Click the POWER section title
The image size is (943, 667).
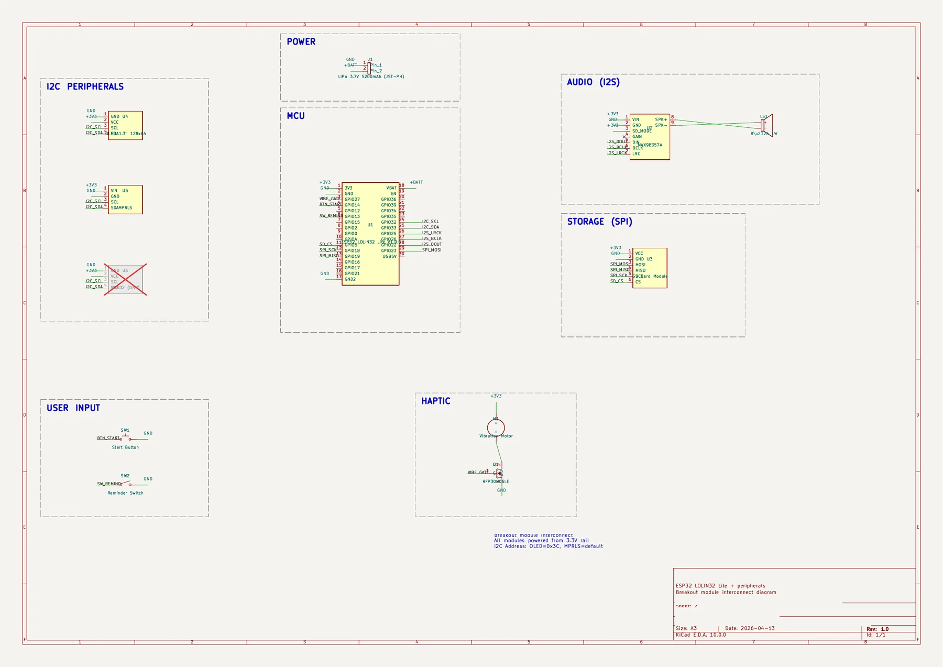tap(301, 42)
